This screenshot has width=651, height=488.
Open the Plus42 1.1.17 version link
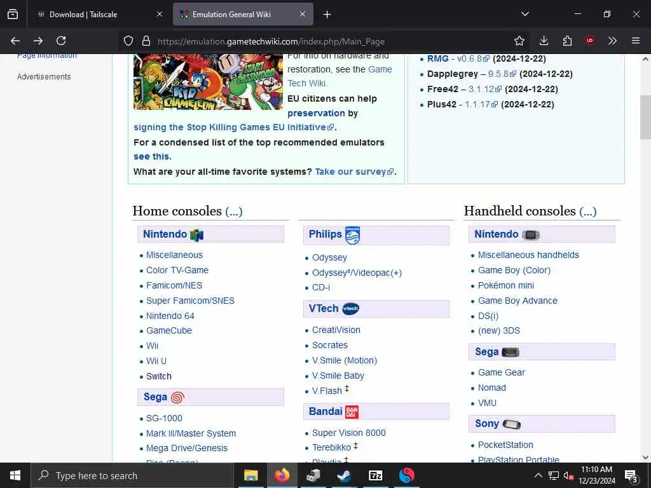[x=481, y=105]
